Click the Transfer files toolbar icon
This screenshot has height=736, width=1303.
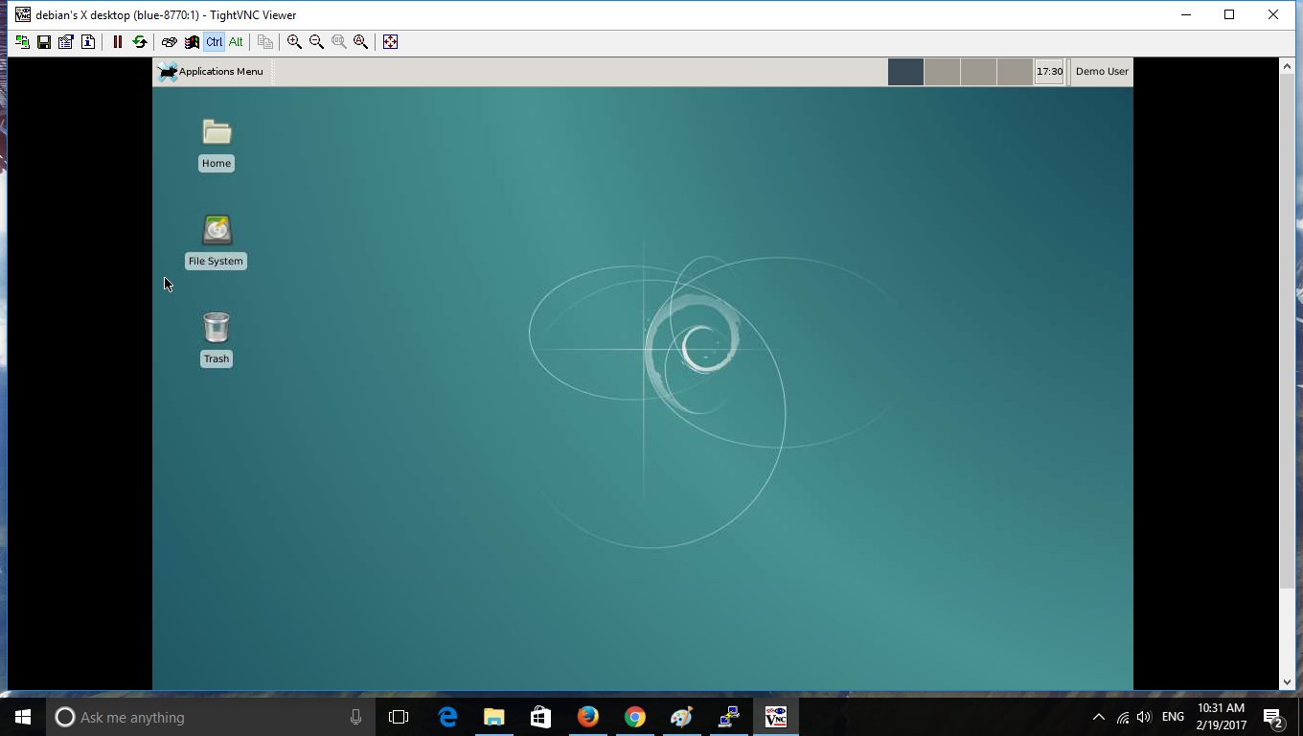point(265,42)
